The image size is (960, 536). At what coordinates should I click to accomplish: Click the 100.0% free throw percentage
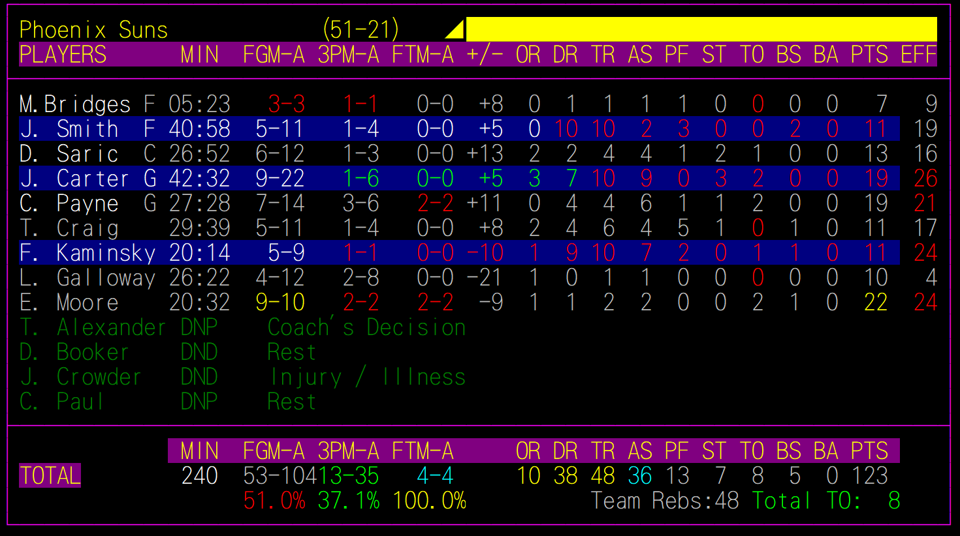pyautogui.click(x=429, y=501)
